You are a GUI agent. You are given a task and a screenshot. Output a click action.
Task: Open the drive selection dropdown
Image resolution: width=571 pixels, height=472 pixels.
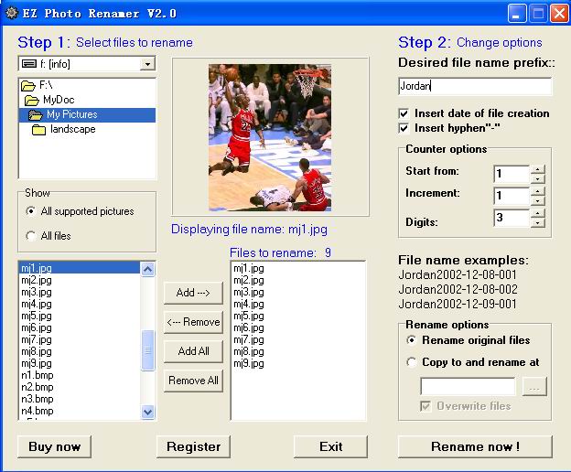147,64
